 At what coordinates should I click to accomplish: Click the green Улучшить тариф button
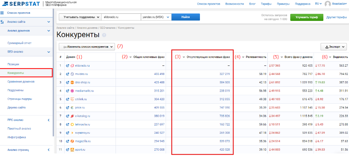(x=307, y=17)
